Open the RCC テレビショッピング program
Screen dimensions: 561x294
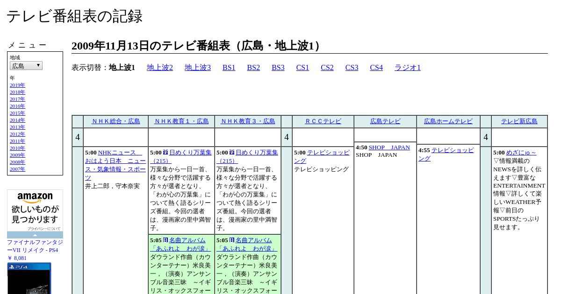(x=323, y=157)
